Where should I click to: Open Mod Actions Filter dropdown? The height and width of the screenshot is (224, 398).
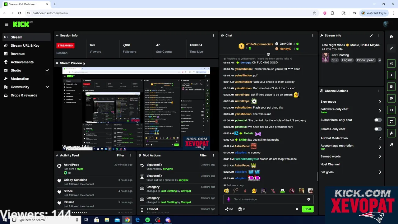[203, 155]
